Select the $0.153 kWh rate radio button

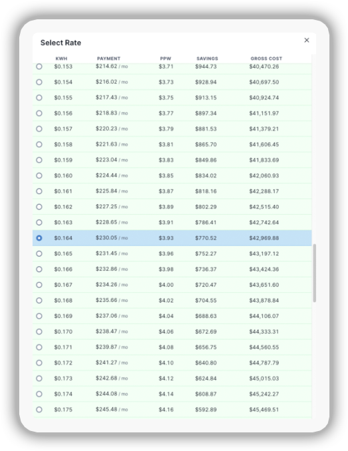(39, 67)
